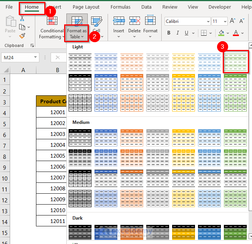Select the light green table style highlighted in red
The height and width of the screenshot is (244, 252).
coord(235,62)
